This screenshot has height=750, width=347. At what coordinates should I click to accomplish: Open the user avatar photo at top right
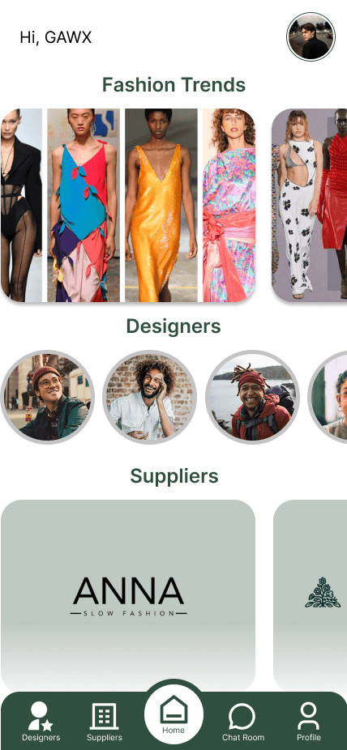click(x=311, y=36)
